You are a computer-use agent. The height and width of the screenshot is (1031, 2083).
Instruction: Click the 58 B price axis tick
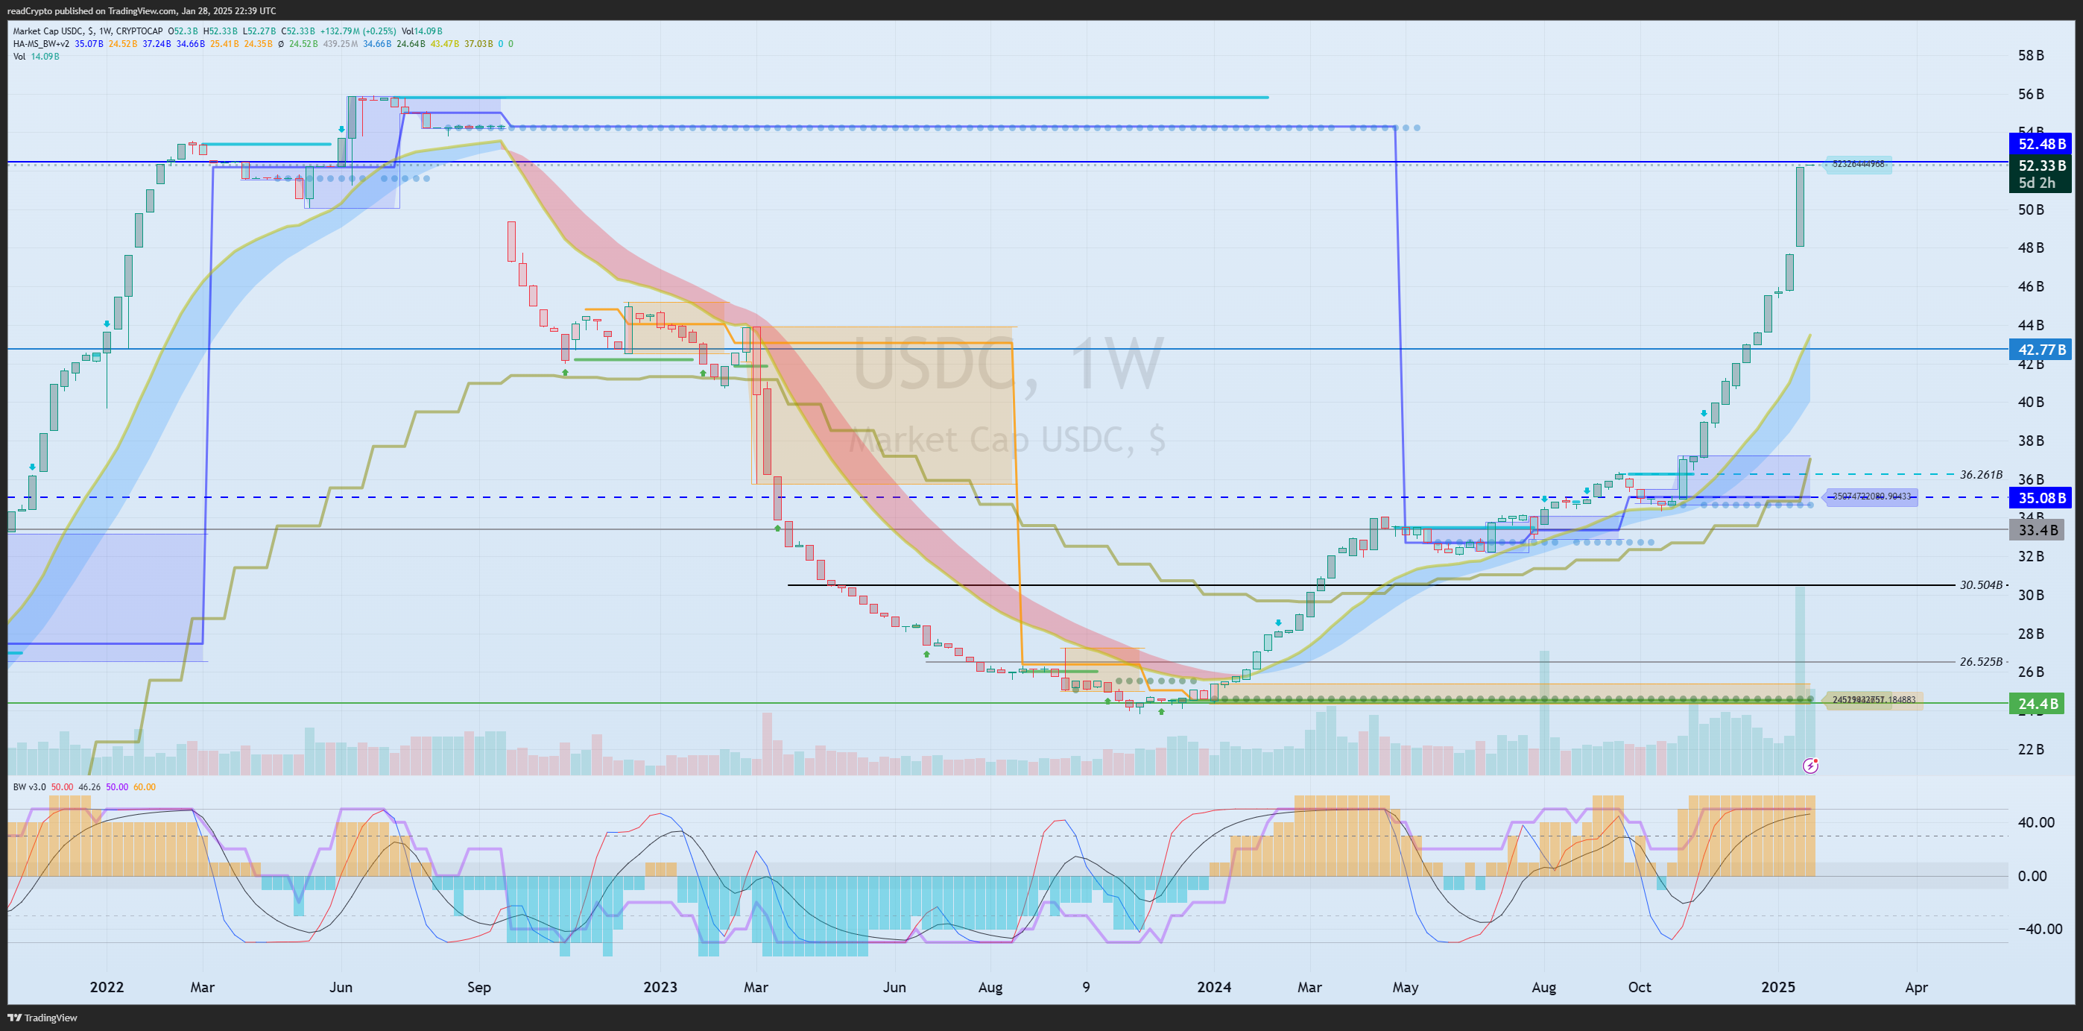(2030, 56)
